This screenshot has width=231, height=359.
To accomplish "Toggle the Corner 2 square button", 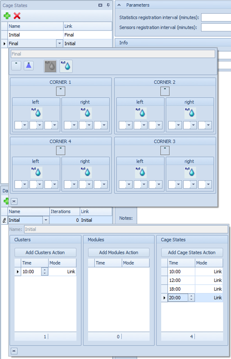I will [x=165, y=91].
